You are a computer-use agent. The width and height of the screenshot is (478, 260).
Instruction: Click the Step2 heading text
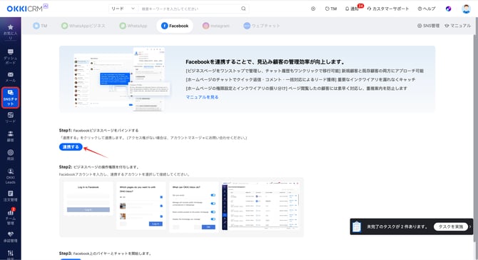pyautogui.click(x=99, y=167)
